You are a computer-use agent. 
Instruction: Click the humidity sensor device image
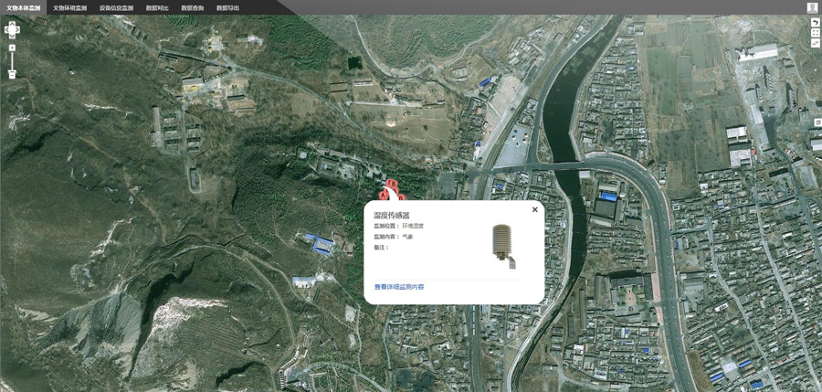point(503,245)
